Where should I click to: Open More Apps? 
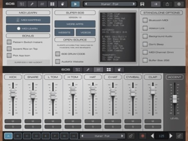point(75,24)
